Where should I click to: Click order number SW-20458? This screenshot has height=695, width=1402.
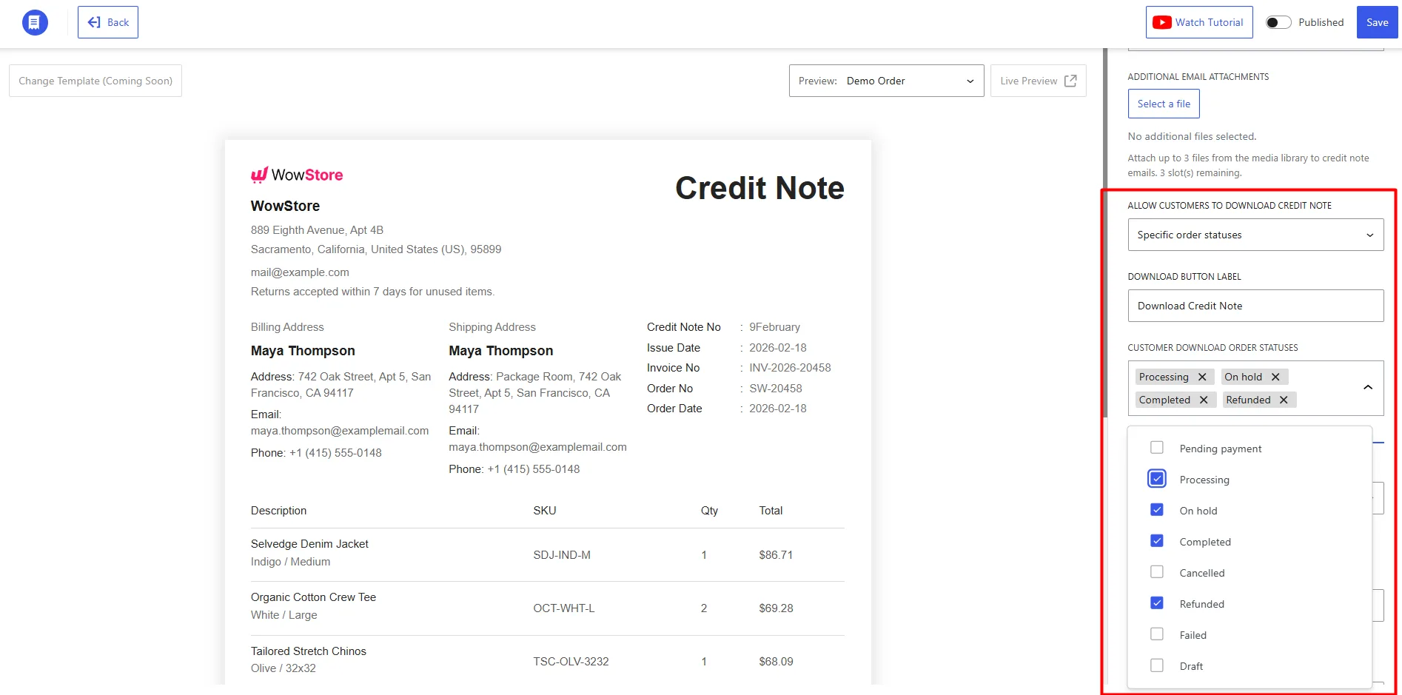[776, 389]
